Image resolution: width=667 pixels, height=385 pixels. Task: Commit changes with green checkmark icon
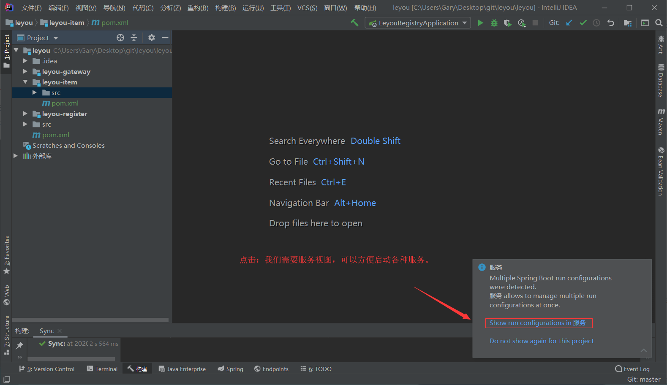pos(583,23)
